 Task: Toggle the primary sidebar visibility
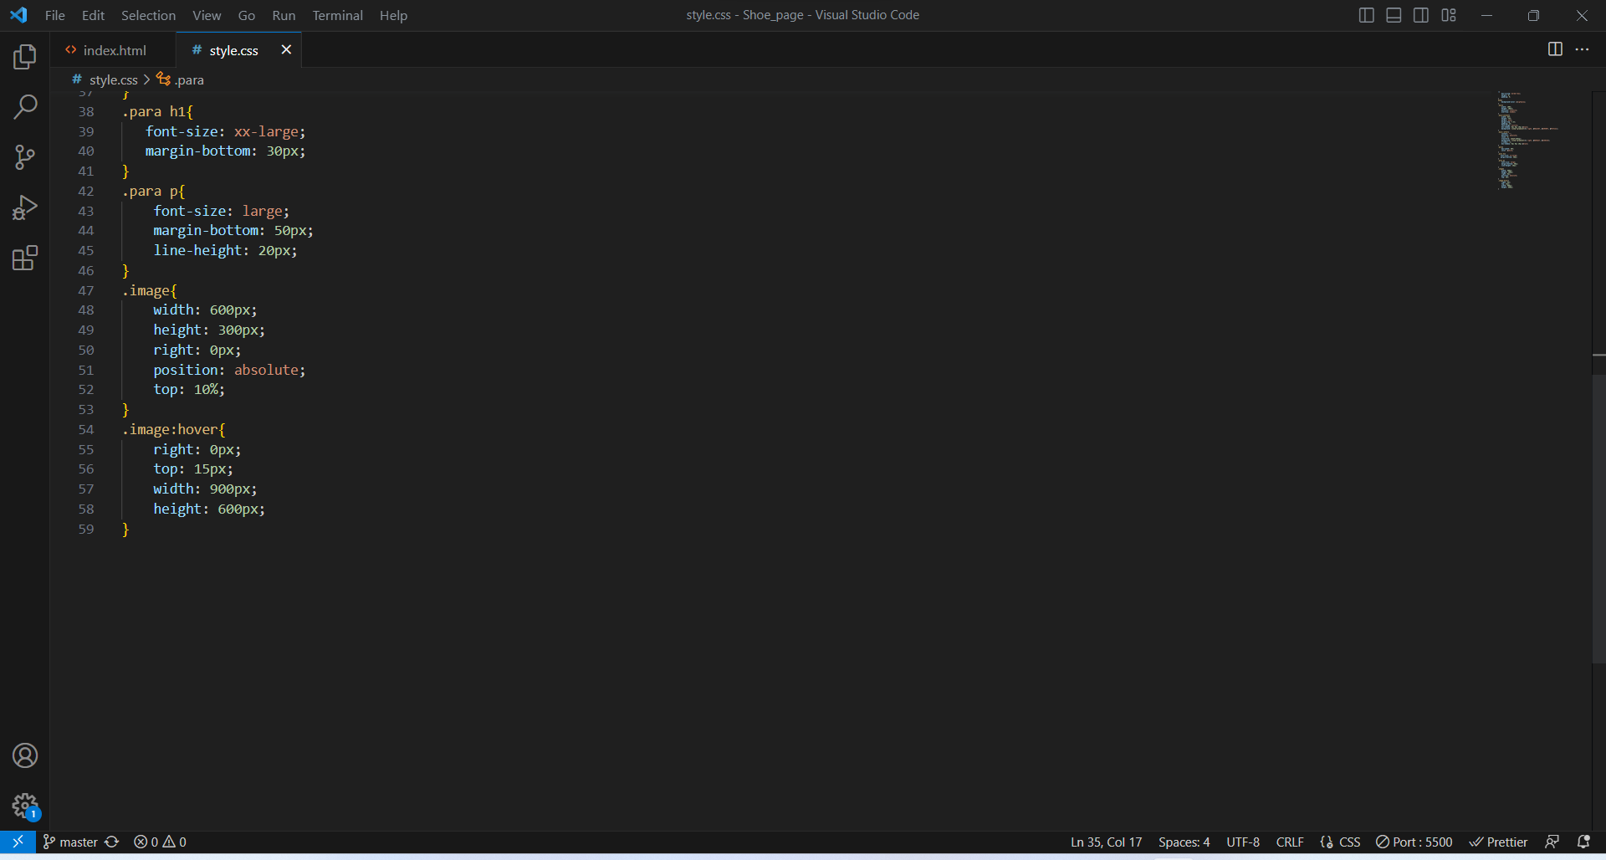(1366, 14)
